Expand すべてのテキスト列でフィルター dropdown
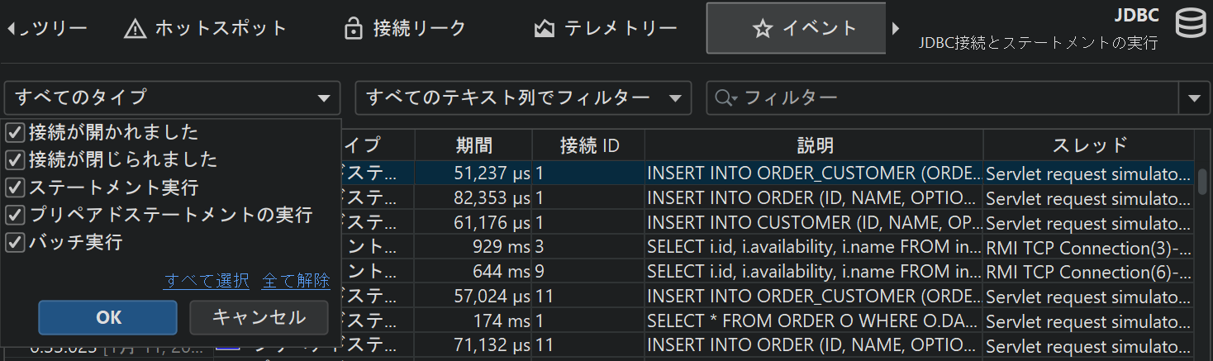 (522, 98)
